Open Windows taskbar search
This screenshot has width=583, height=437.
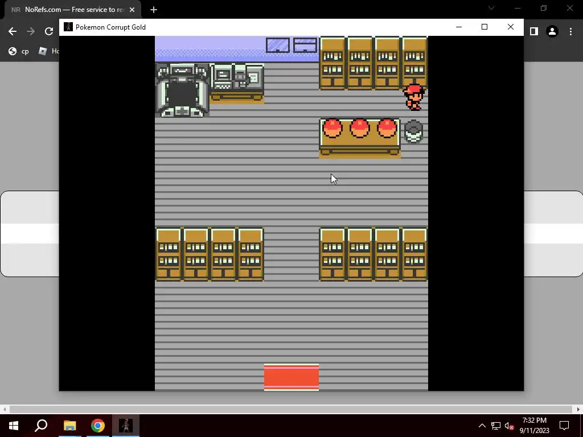coord(41,426)
